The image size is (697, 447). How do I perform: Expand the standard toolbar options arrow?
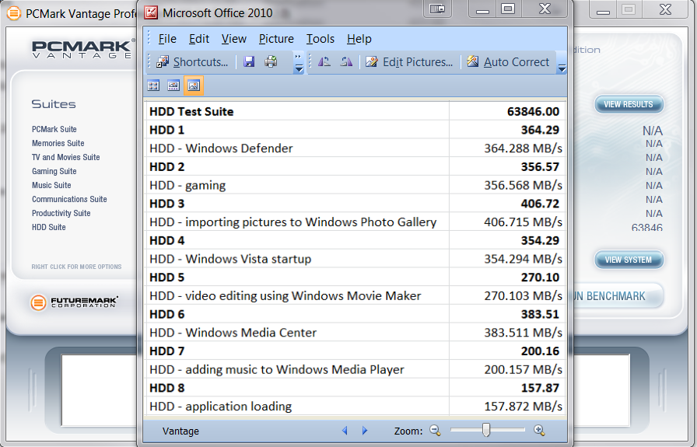coord(299,64)
